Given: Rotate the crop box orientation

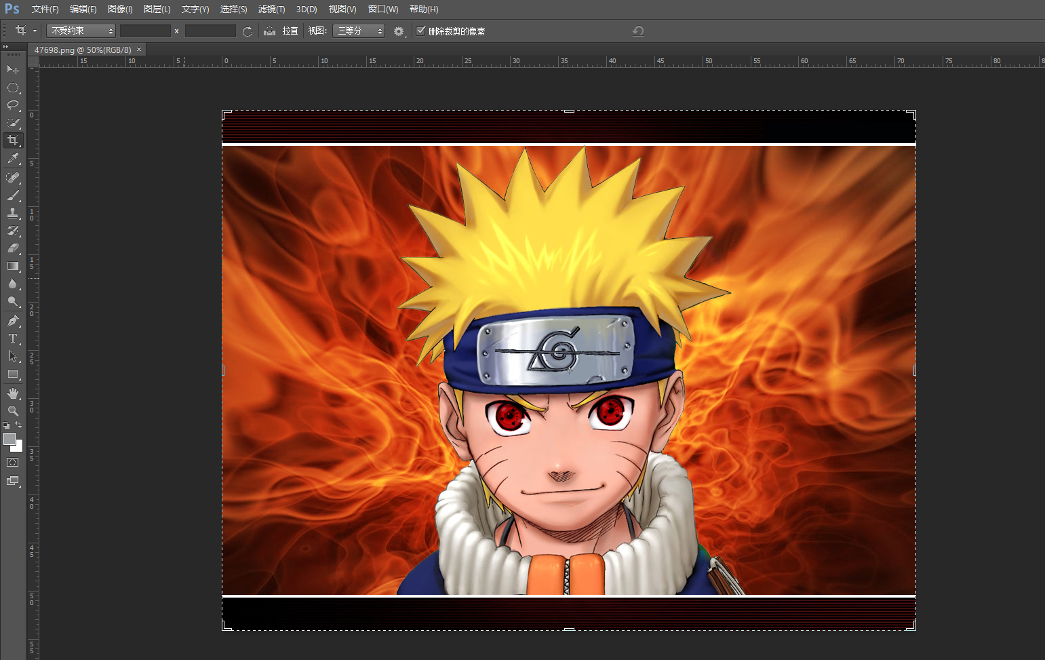Looking at the screenshot, I should (x=248, y=31).
